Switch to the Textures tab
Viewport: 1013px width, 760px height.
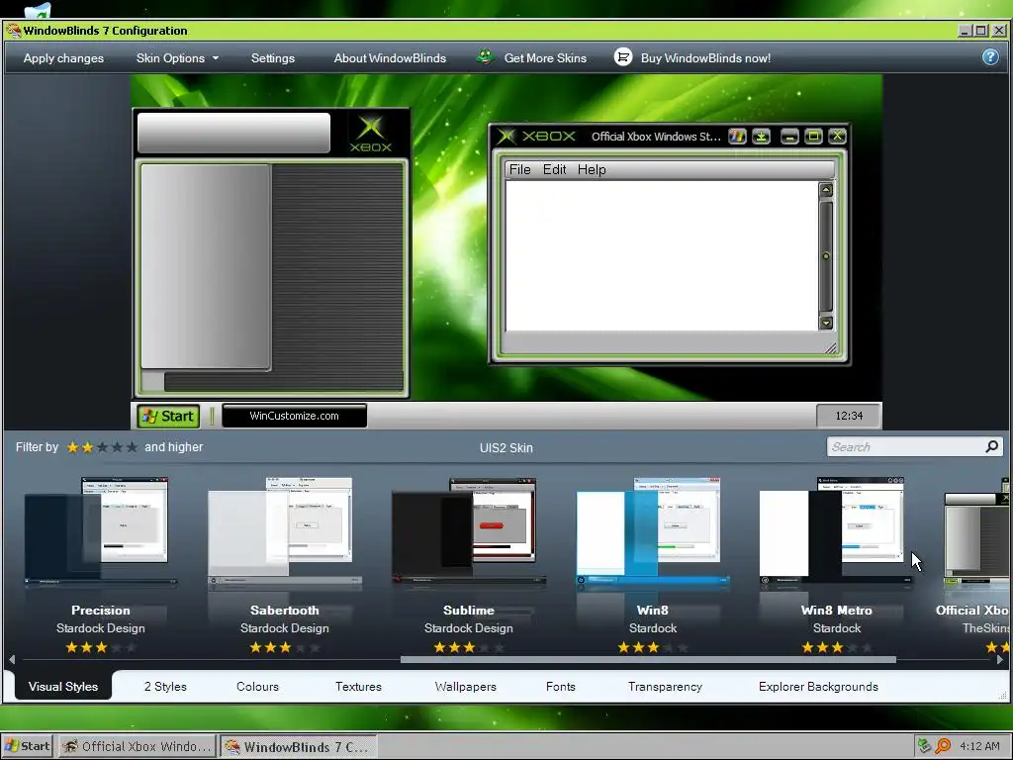click(358, 687)
